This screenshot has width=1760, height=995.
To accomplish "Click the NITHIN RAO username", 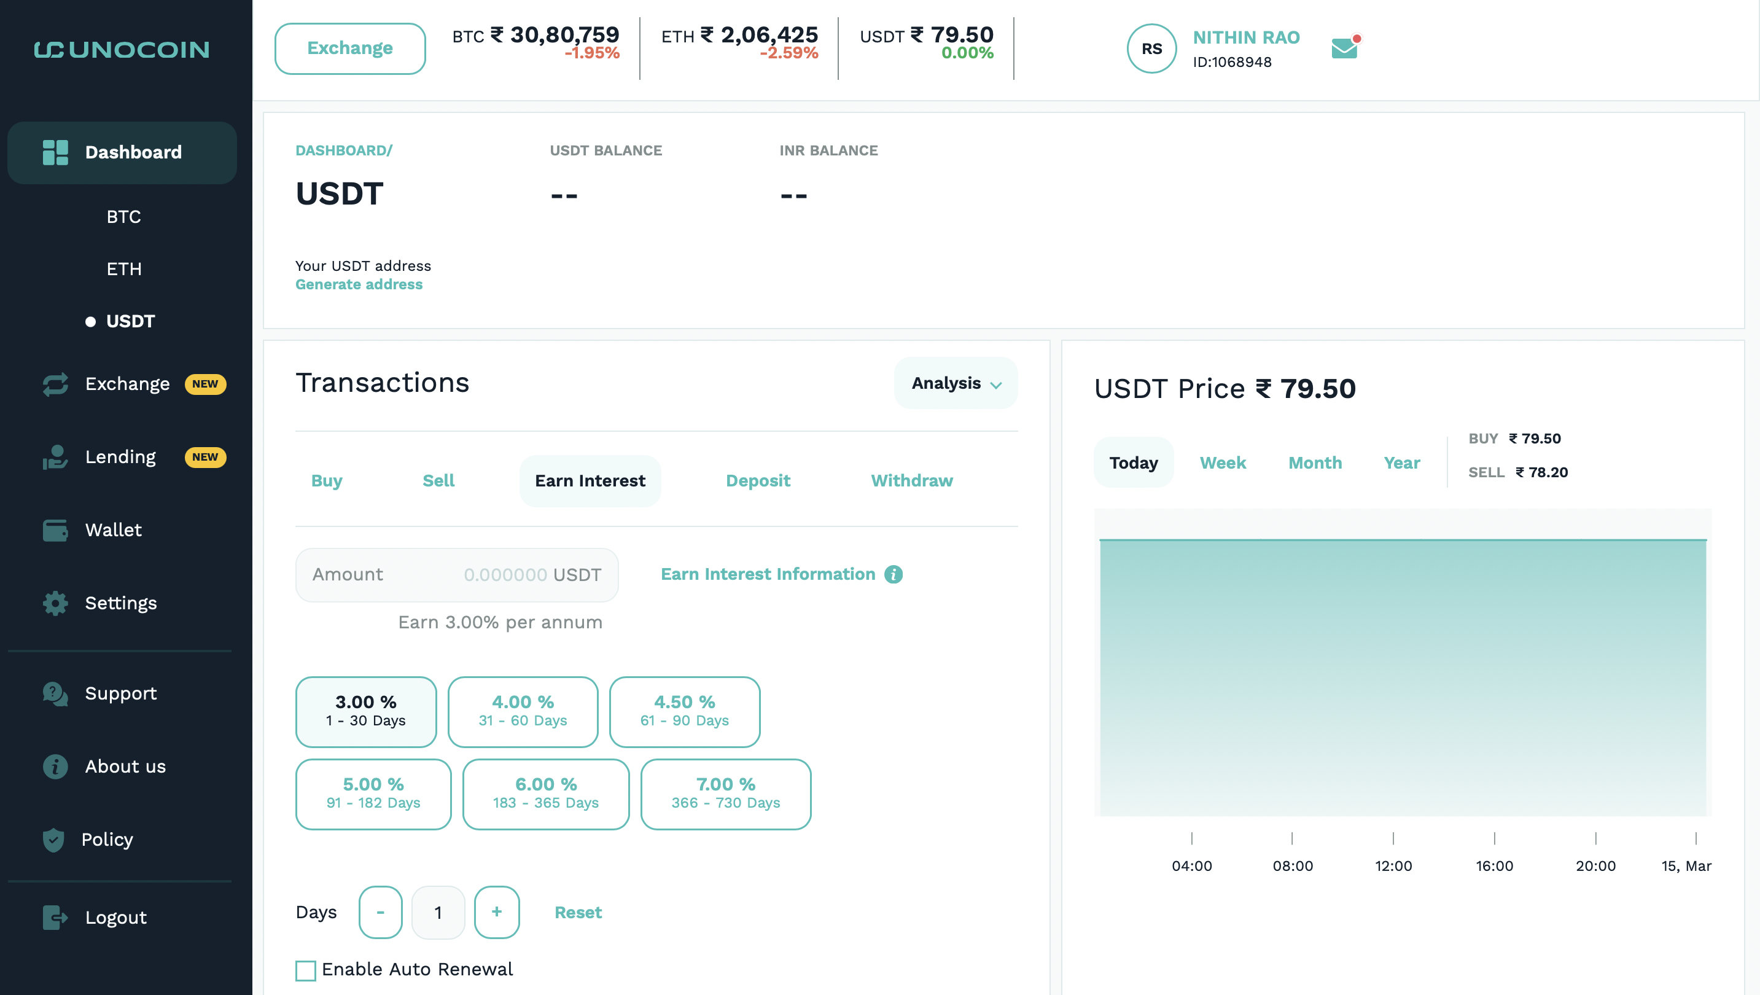I will [1246, 37].
